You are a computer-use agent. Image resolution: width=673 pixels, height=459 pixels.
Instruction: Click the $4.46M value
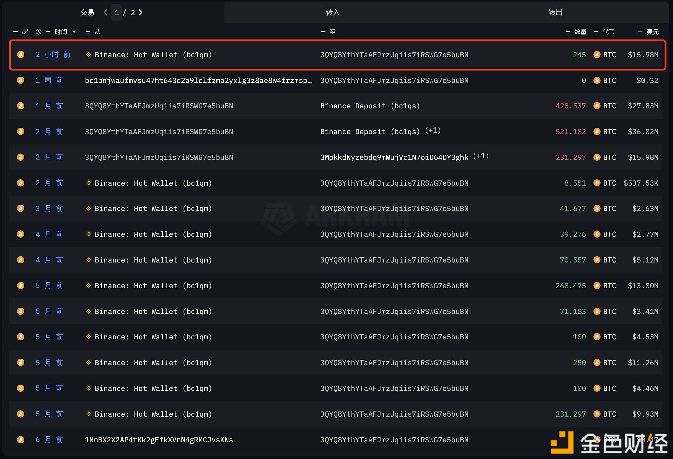tap(645, 388)
